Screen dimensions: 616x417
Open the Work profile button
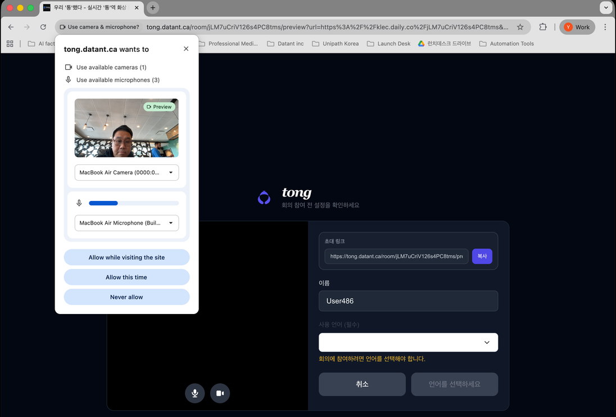(577, 27)
